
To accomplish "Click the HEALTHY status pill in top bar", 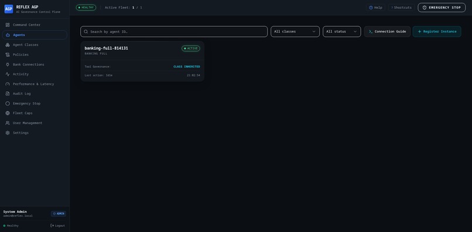I will coord(85,8).
